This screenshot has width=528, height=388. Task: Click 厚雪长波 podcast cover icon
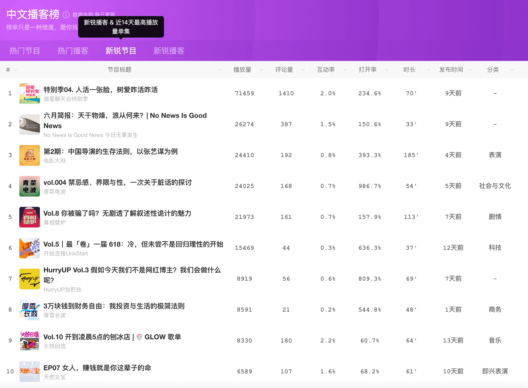pyautogui.click(x=30, y=310)
